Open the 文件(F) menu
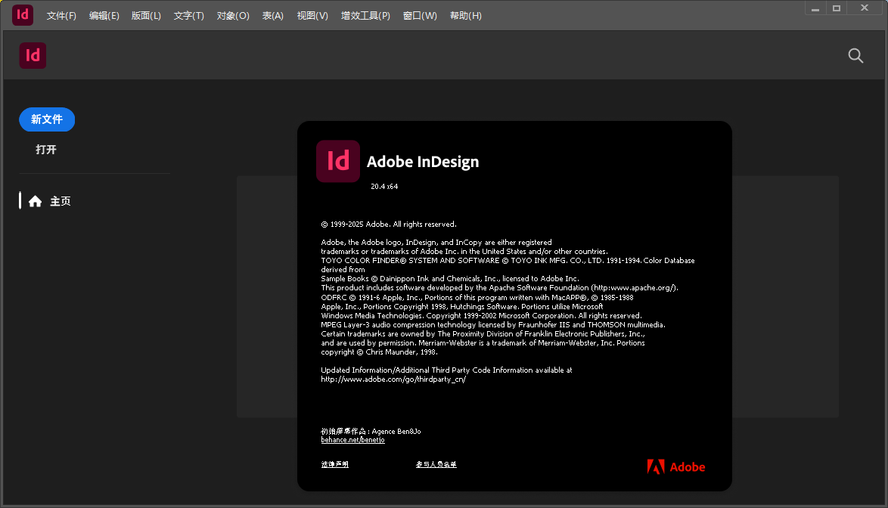Screen dimensions: 888x508 pyautogui.click(x=61, y=16)
